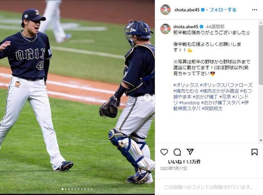Open comments via speech bubble icon
This screenshot has width=263, height=195.
coord(177,152)
